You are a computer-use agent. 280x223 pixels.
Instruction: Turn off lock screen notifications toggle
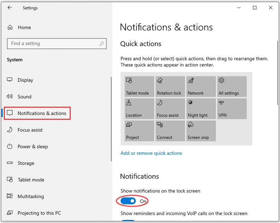tap(128, 201)
